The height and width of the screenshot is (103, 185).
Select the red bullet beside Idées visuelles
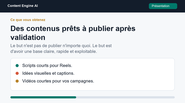tap(17, 73)
